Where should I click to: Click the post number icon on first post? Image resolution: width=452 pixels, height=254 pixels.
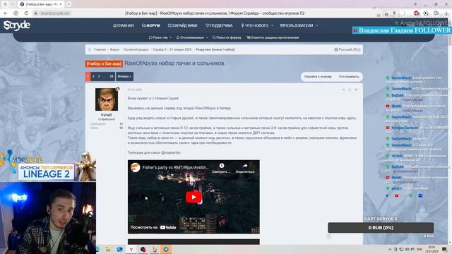pos(356,90)
